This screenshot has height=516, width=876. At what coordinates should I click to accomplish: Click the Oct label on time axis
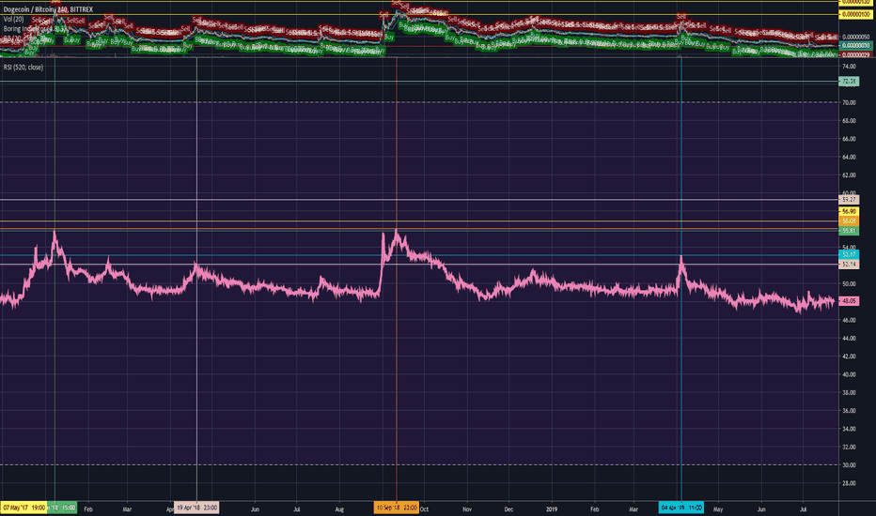pos(424,508)
